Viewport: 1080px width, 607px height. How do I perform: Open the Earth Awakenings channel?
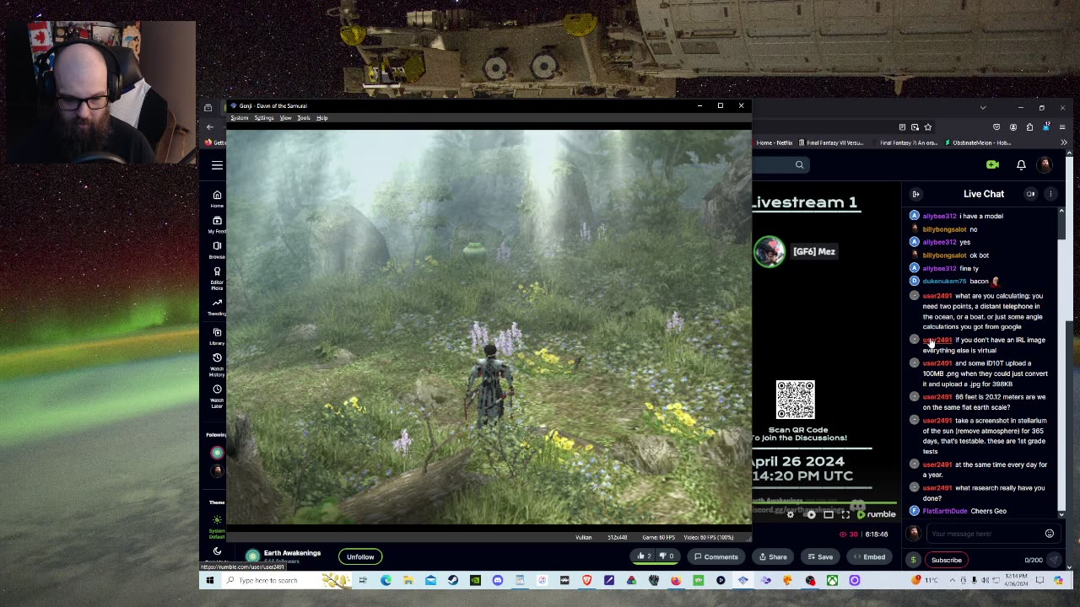pos(292,553)
